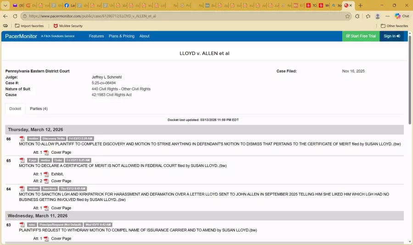Screen dimensions: 413x245
Task: Open entry 64's Cover Page PDF attachment
Action: pos(46,208)
